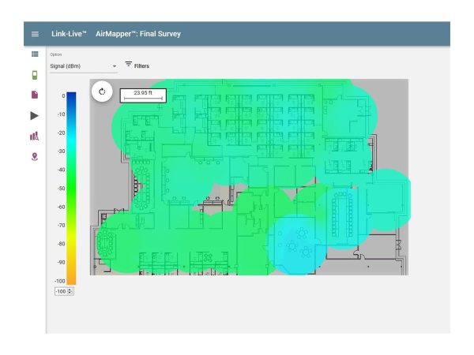Click the rotate floor plan button
The width and height of the screenshot is (474, 355).
pos(102,92)
